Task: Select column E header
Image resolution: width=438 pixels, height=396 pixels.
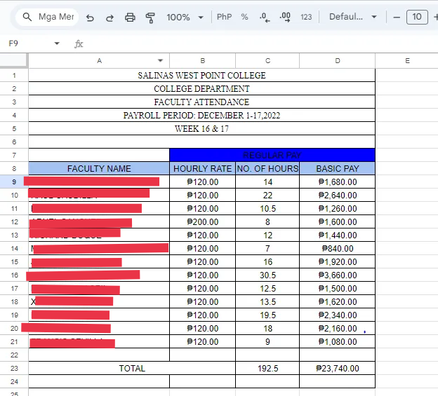Action: pos(407,60)
